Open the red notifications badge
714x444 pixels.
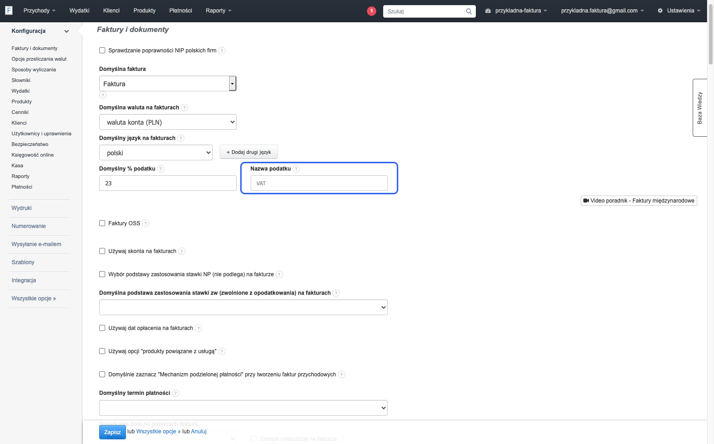point(372,11)
